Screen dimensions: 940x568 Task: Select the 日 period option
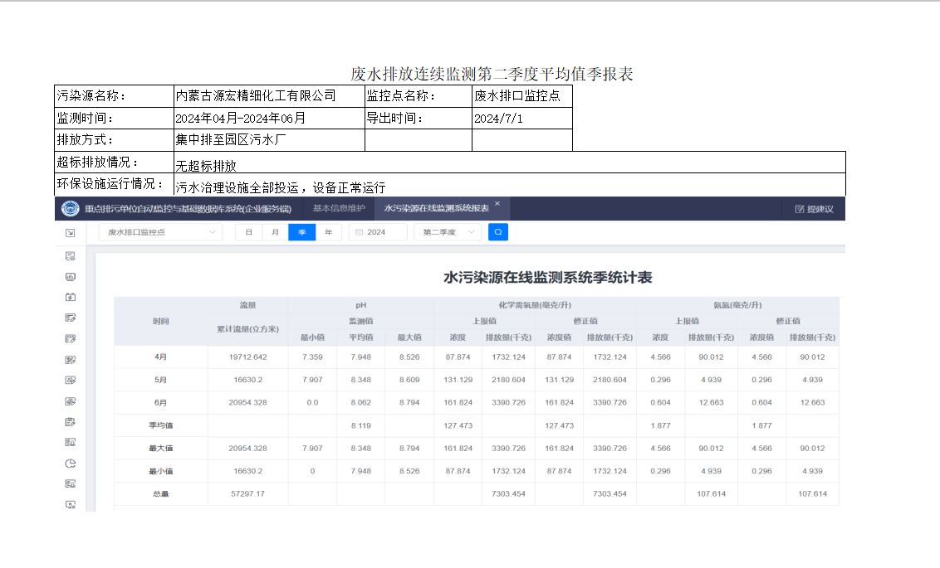[249, 232]
